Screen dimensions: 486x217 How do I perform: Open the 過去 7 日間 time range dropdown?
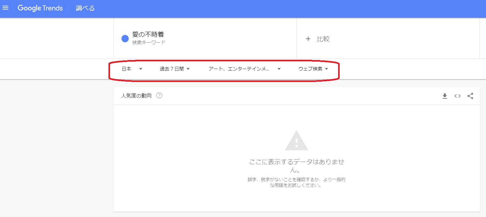[x=175, y=69]
